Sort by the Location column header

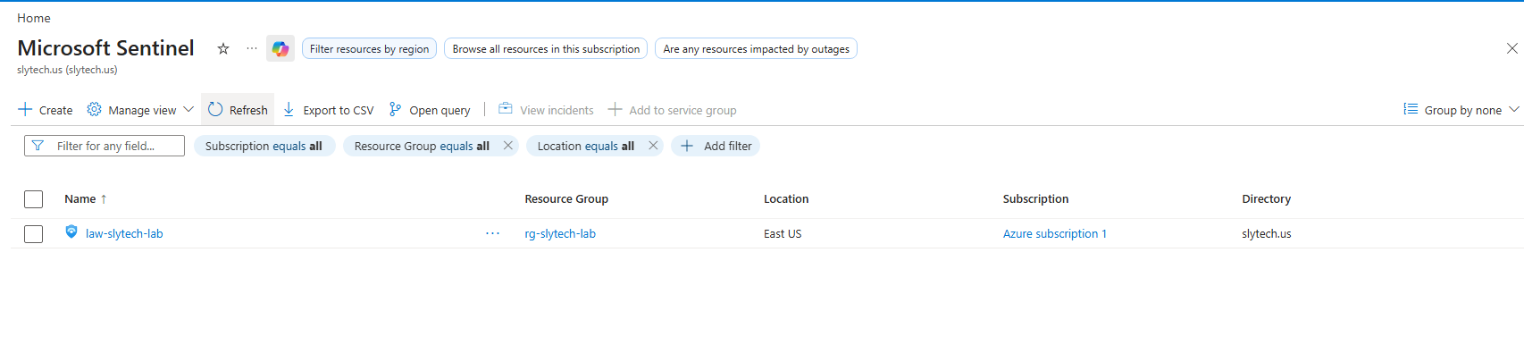point(786,199)
